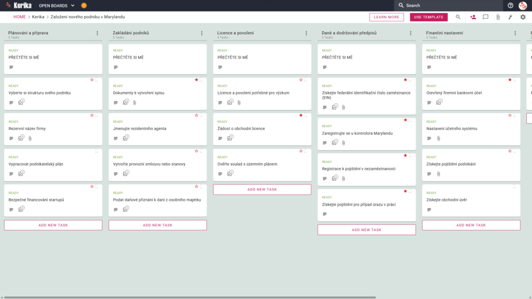
Task: Open attachment icon on Nastavení účetního systému card
Action: (x=438, y=138)
